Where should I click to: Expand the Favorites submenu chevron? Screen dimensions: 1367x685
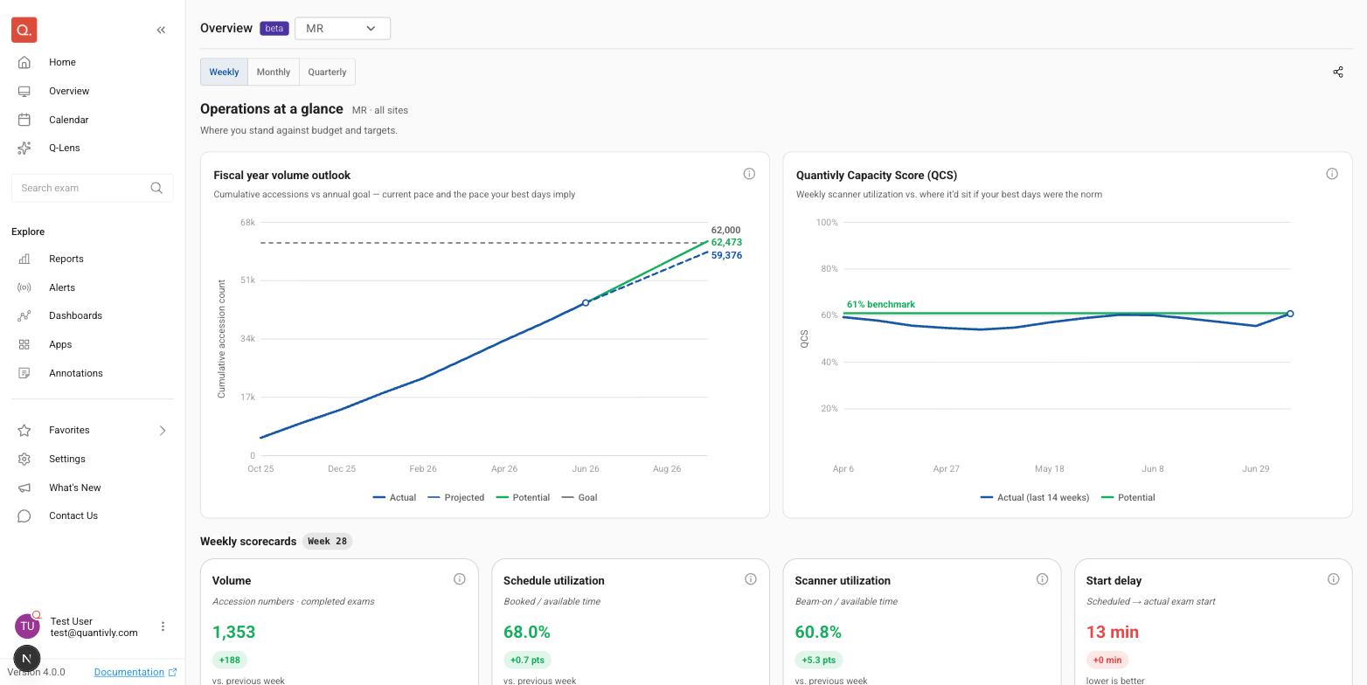point(163,430)
